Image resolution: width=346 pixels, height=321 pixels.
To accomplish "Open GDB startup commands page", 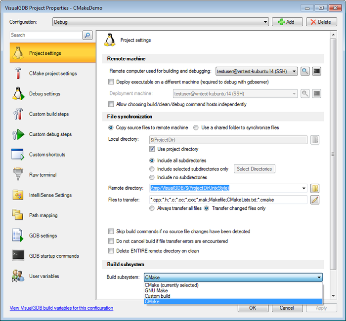I will tap(53, 256).
